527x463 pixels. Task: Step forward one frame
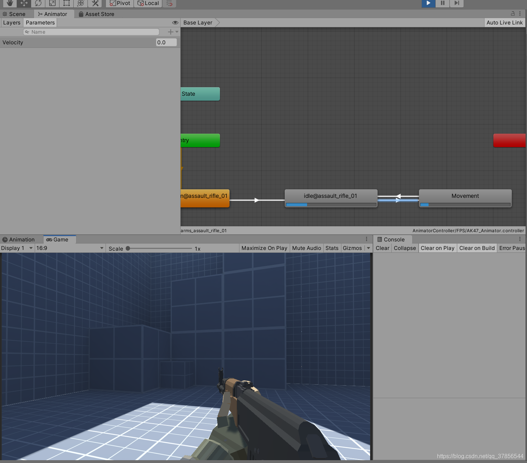pyautogui.click(x=457, y=3)
